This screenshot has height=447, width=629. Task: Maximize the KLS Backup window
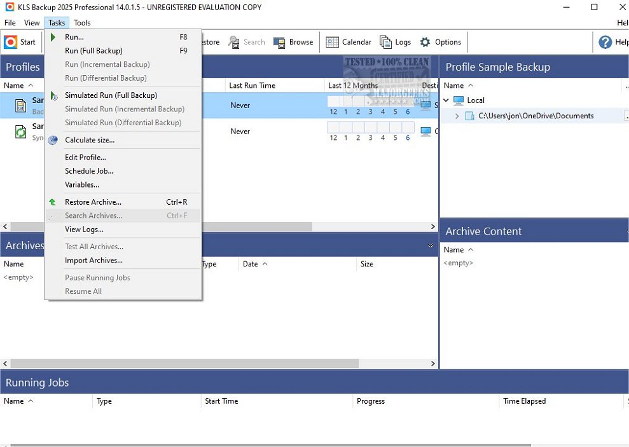(x=595, y=7)
